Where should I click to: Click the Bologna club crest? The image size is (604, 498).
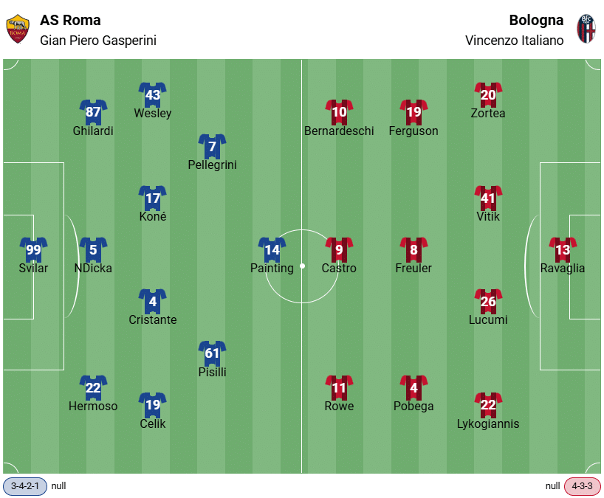(x=586, y=30)
